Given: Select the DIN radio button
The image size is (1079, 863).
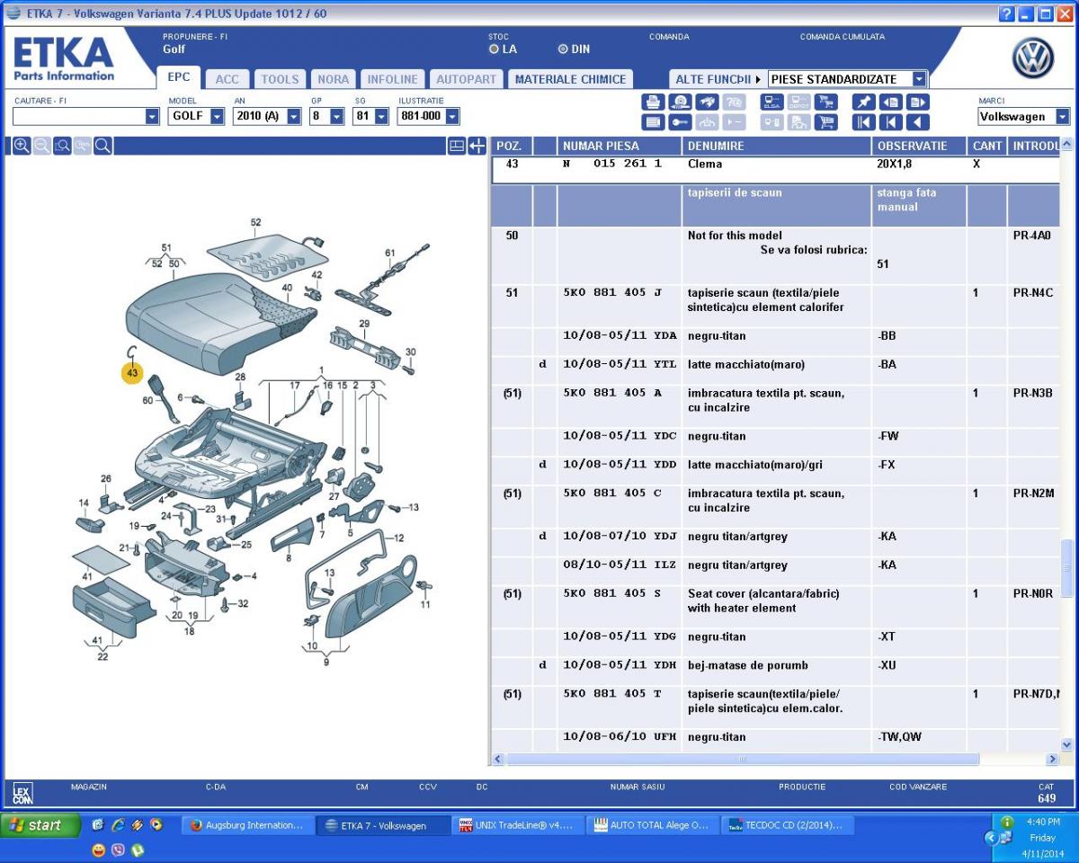Looking at the screenshot, I should click(563, 49).
